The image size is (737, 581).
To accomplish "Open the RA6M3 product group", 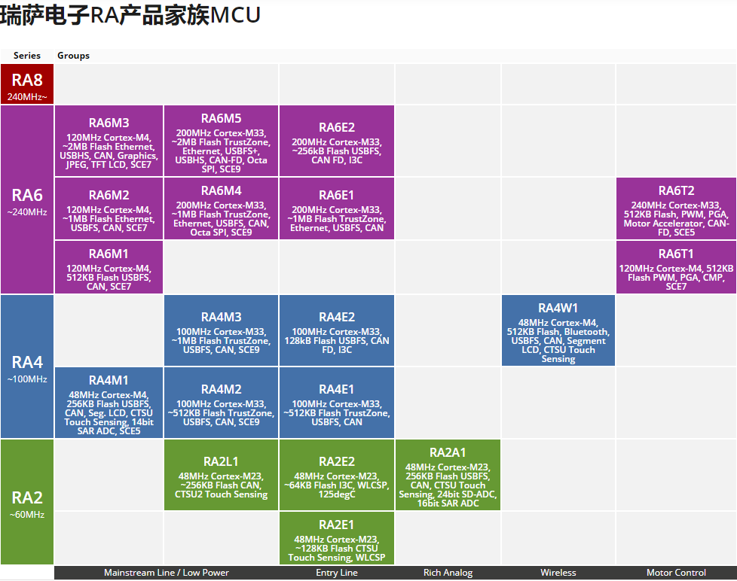I will click(109, 141).
